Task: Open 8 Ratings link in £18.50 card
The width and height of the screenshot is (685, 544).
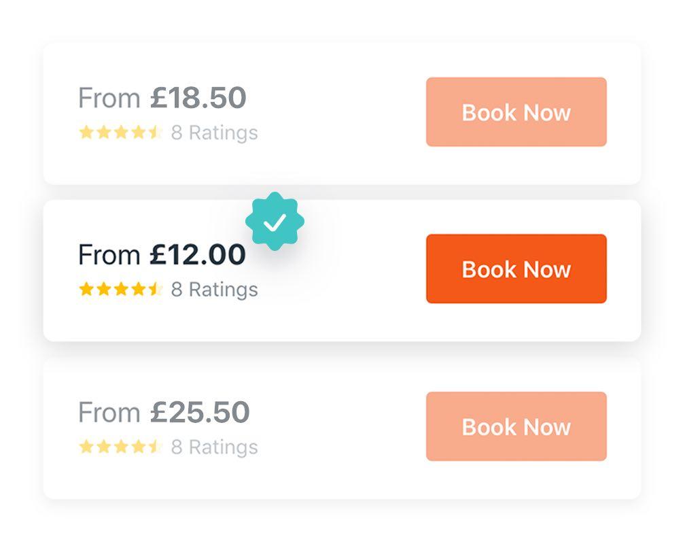Action: pyautogui.click(x=215, y=133)
